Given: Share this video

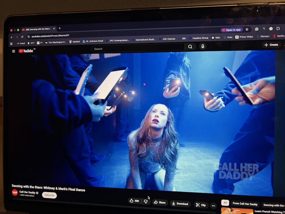Looking at the screenshot, I should pos(160,203).
